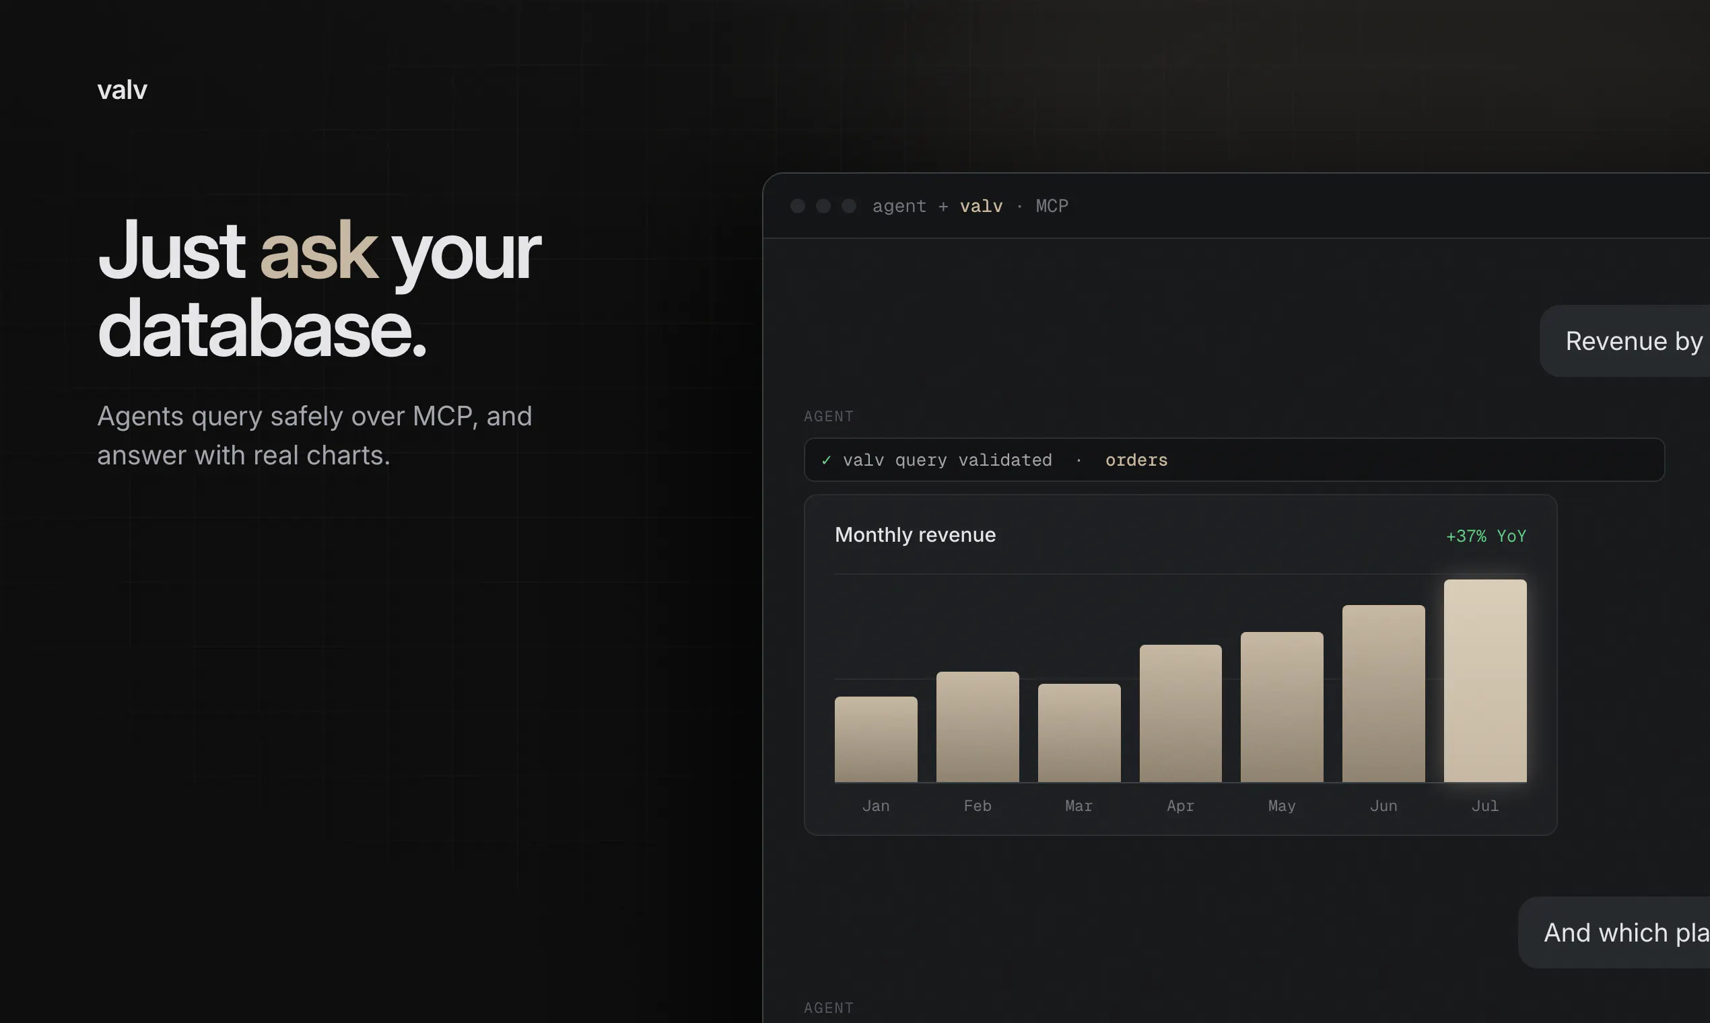Viewport: 1710px width, 1023px height.
Task: Click 'valv' in the window title
Action: [x=981, y=206]
